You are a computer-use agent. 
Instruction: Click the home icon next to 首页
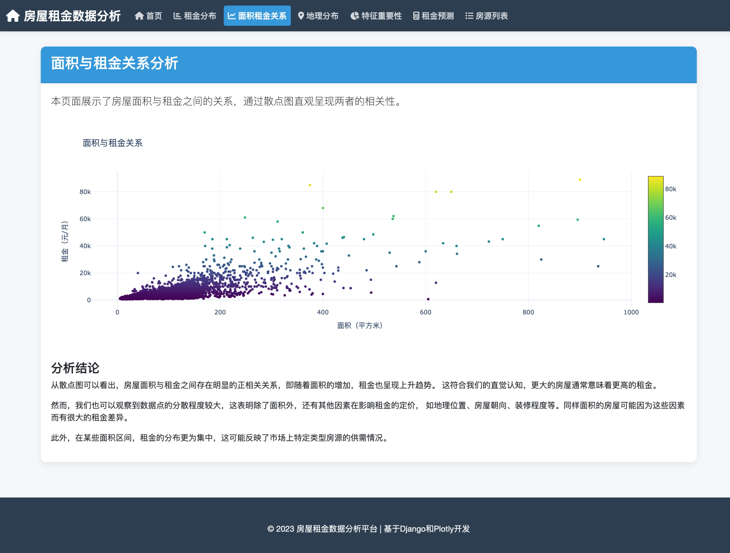139,16
